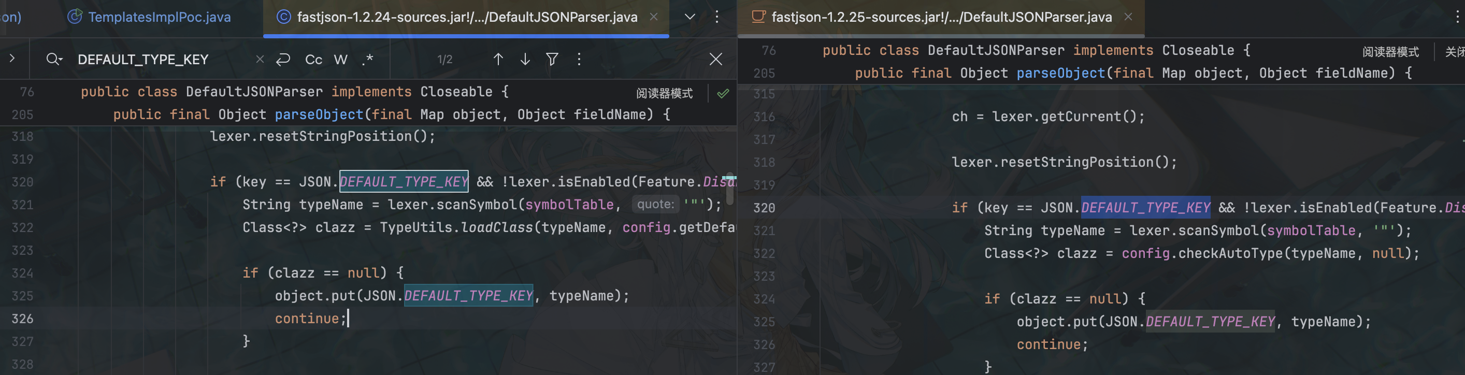Open search history dropdown magnifier
The image size is (1465, 375).
click(x=54, y=59)
